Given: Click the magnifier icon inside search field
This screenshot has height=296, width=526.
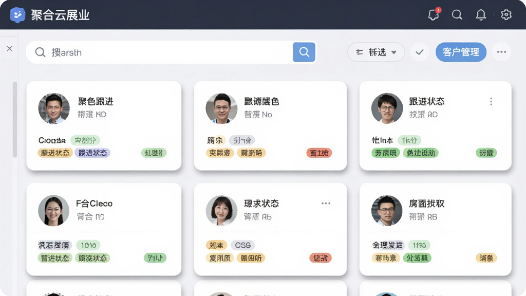Looking at the screenshot, I should tap(40, 52).
